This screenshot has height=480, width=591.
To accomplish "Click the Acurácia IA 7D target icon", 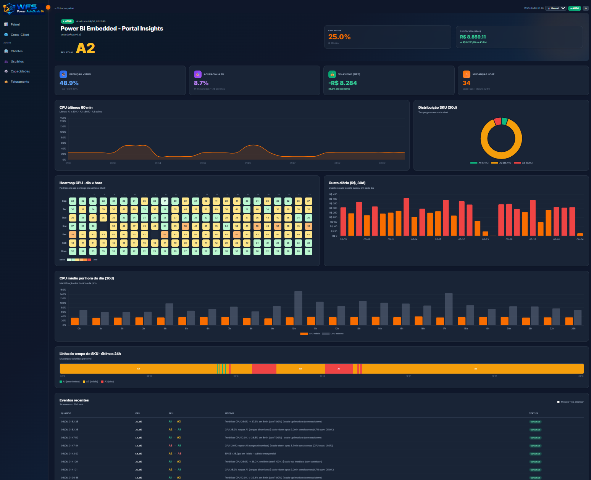I will [198, 74].
